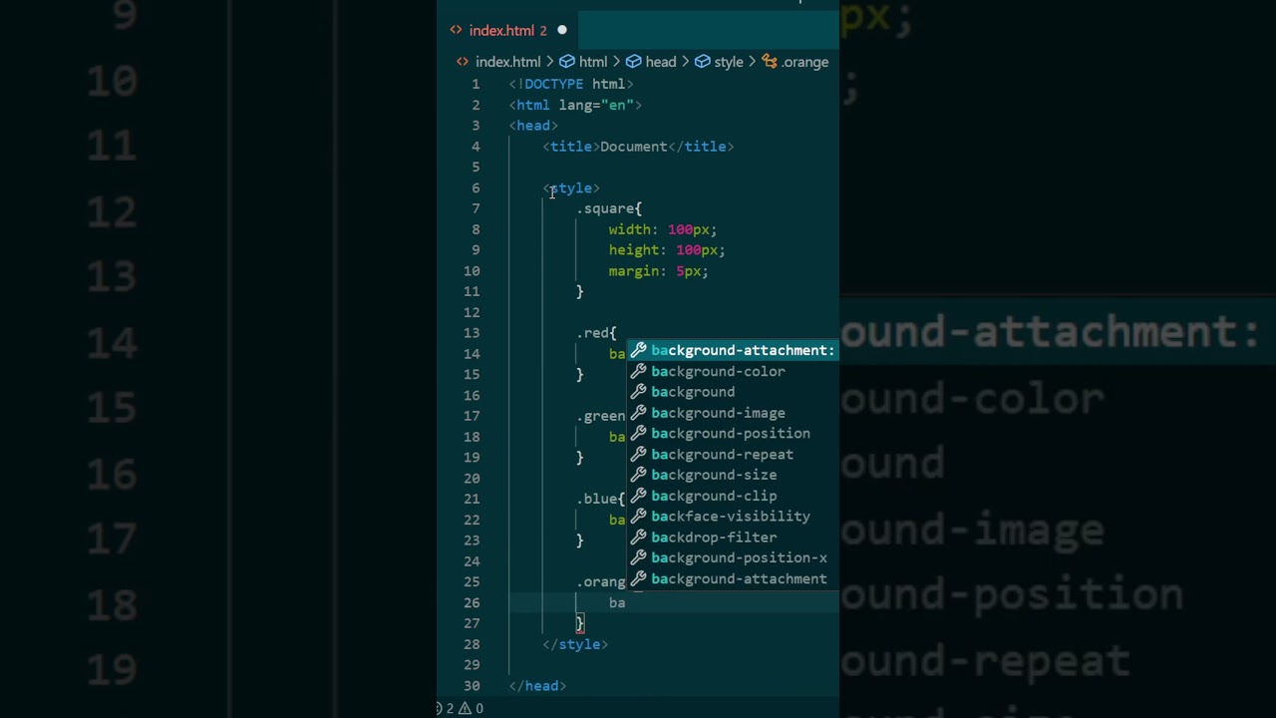
Task: Expand the chevron before breadcrumb .orange
Action: (753, 62)
